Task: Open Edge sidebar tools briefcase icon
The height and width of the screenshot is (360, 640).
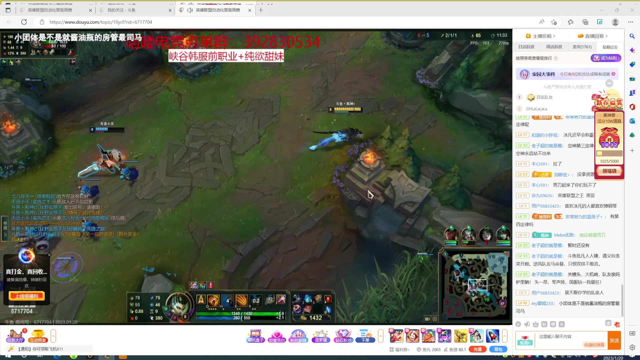Action: [632, 79]
